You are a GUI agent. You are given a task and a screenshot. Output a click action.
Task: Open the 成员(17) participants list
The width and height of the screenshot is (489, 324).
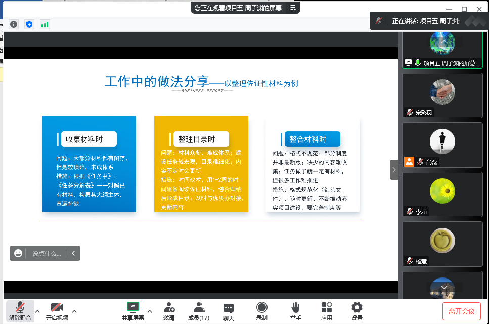(198, 311)
